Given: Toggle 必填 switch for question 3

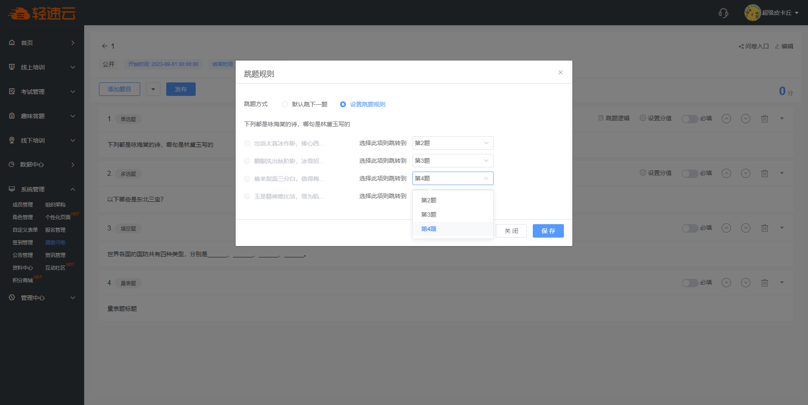Looking at the screenshot, I should [690, 228].
